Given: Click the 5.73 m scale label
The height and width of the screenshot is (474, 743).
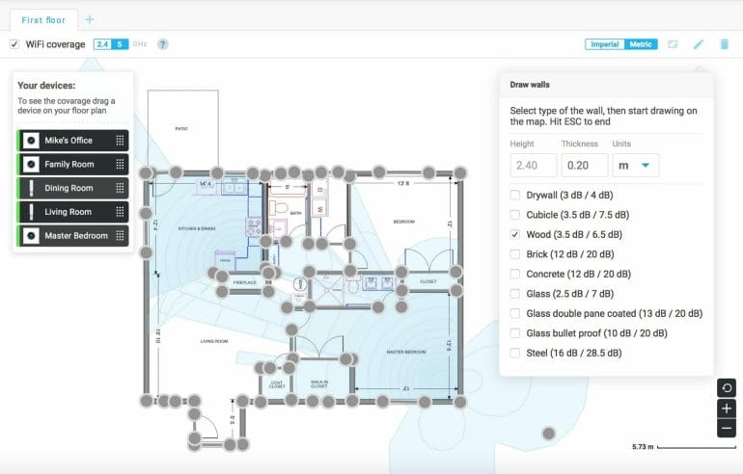Looking at the screenshot, I should coord(643,447).
